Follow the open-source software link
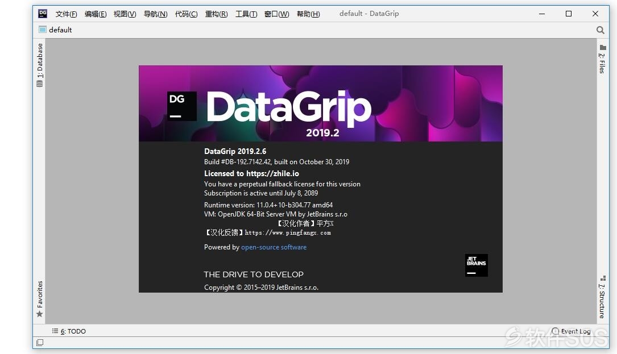 click(274, 247)
